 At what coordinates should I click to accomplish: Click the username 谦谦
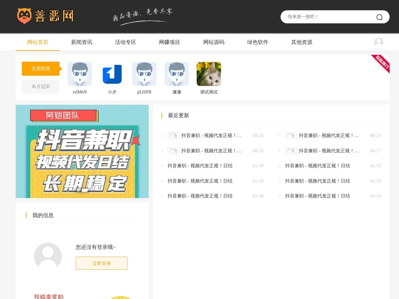click(x=177, y=92)
